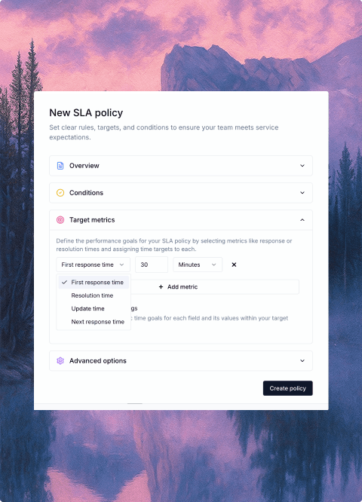This screenshot has width=362, height=502.
Task: Expand the Conditions section chevron
Action: pos(302,193)
